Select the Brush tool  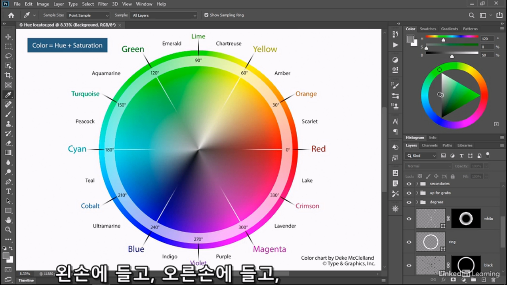tap(8, 114)
